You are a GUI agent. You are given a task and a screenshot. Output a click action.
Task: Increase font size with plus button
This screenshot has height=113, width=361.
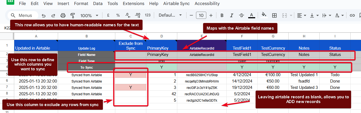[211, 16]
